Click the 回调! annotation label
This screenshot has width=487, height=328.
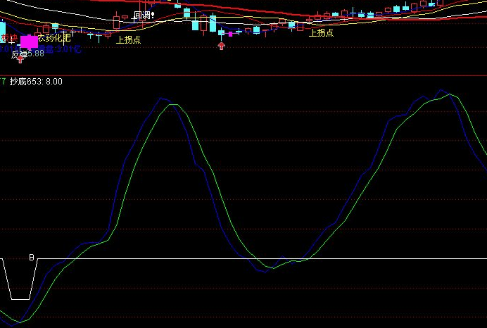(144, 15)
